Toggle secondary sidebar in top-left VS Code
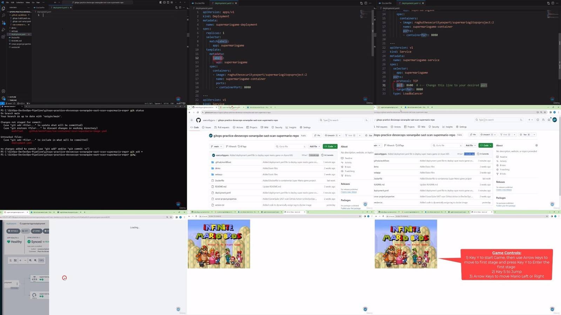 [x=168, y=2]
